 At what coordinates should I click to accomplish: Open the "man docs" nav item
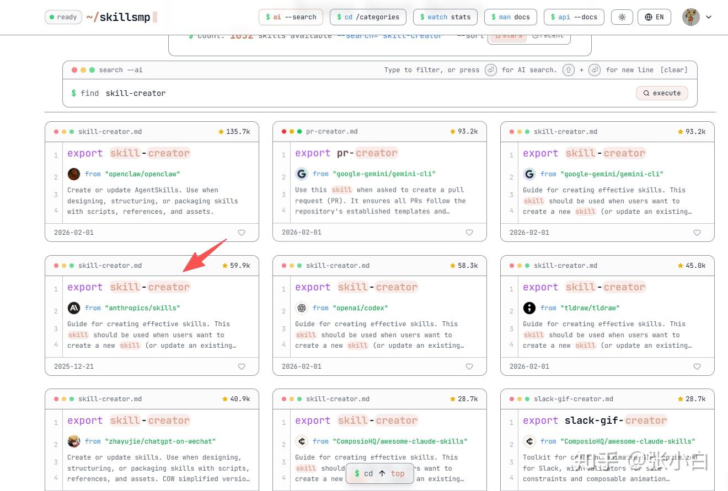tap(510, 17)
